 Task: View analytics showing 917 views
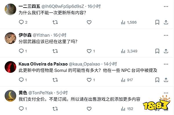click(127, 80)
